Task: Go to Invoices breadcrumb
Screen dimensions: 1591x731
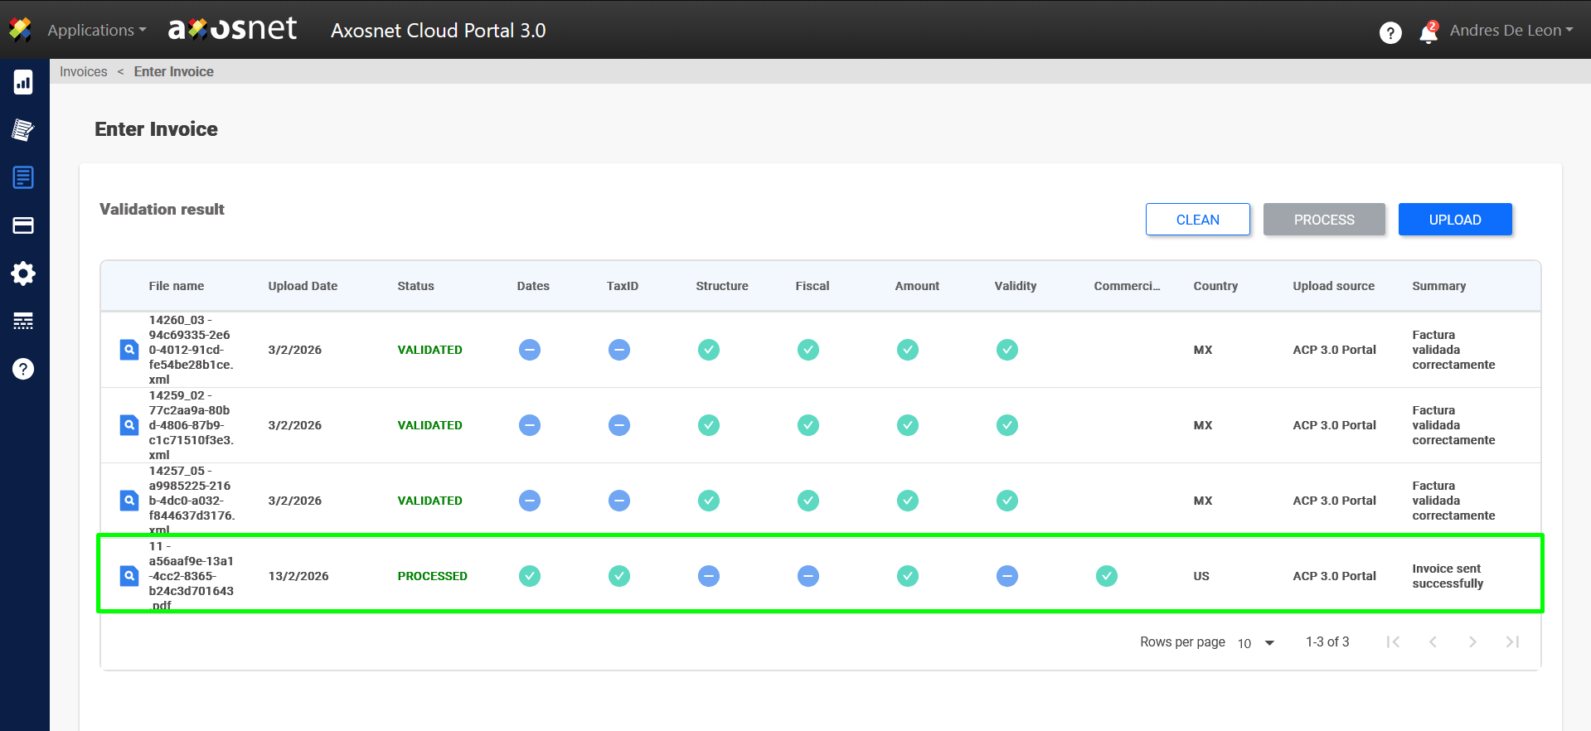Action: (x=83, y=72)
